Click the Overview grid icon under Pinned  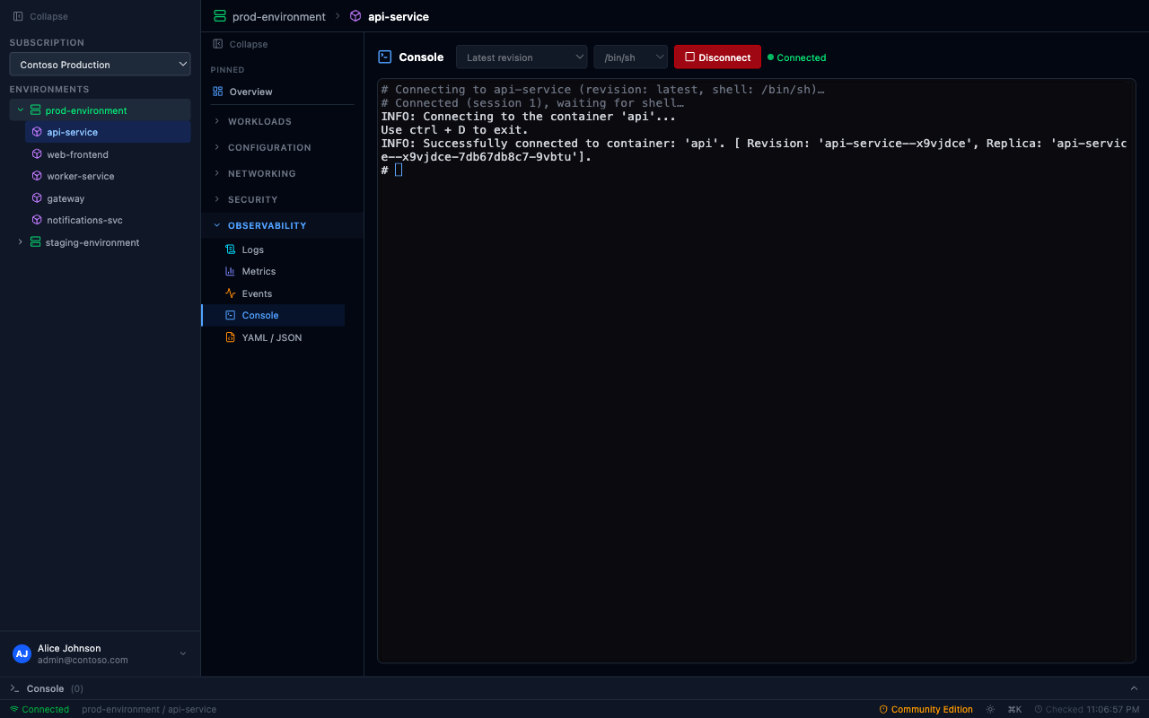coord(218,92)
